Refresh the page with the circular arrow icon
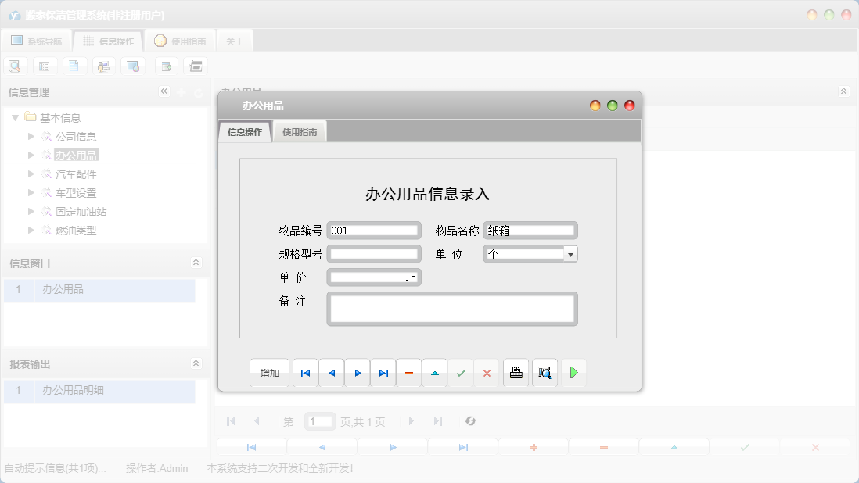 470,420
